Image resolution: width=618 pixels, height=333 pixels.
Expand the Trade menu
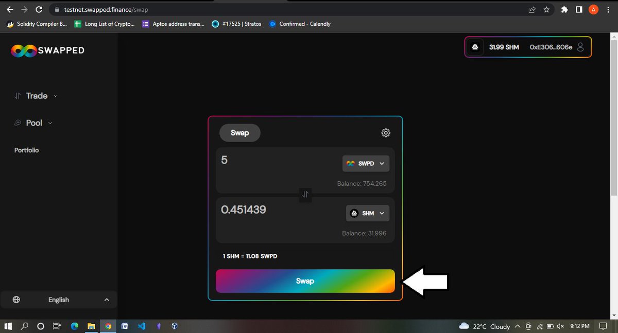tap(36, 96)
